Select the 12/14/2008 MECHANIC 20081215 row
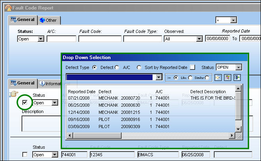Viewport: 261px width, 161px height. click(x=151, y=112)
